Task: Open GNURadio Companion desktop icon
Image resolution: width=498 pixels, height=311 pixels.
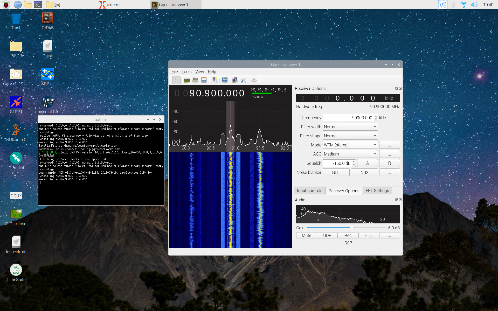Action: click(16, 133)
